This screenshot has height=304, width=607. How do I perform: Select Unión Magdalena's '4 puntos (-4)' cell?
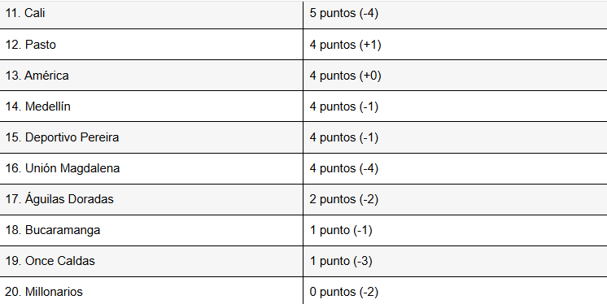click(456, 168)
